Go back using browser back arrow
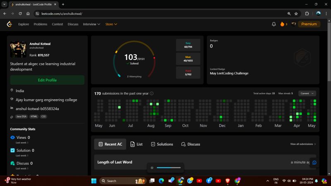The image size is (331, 186). pyautogui.click(x=5, y=14)
